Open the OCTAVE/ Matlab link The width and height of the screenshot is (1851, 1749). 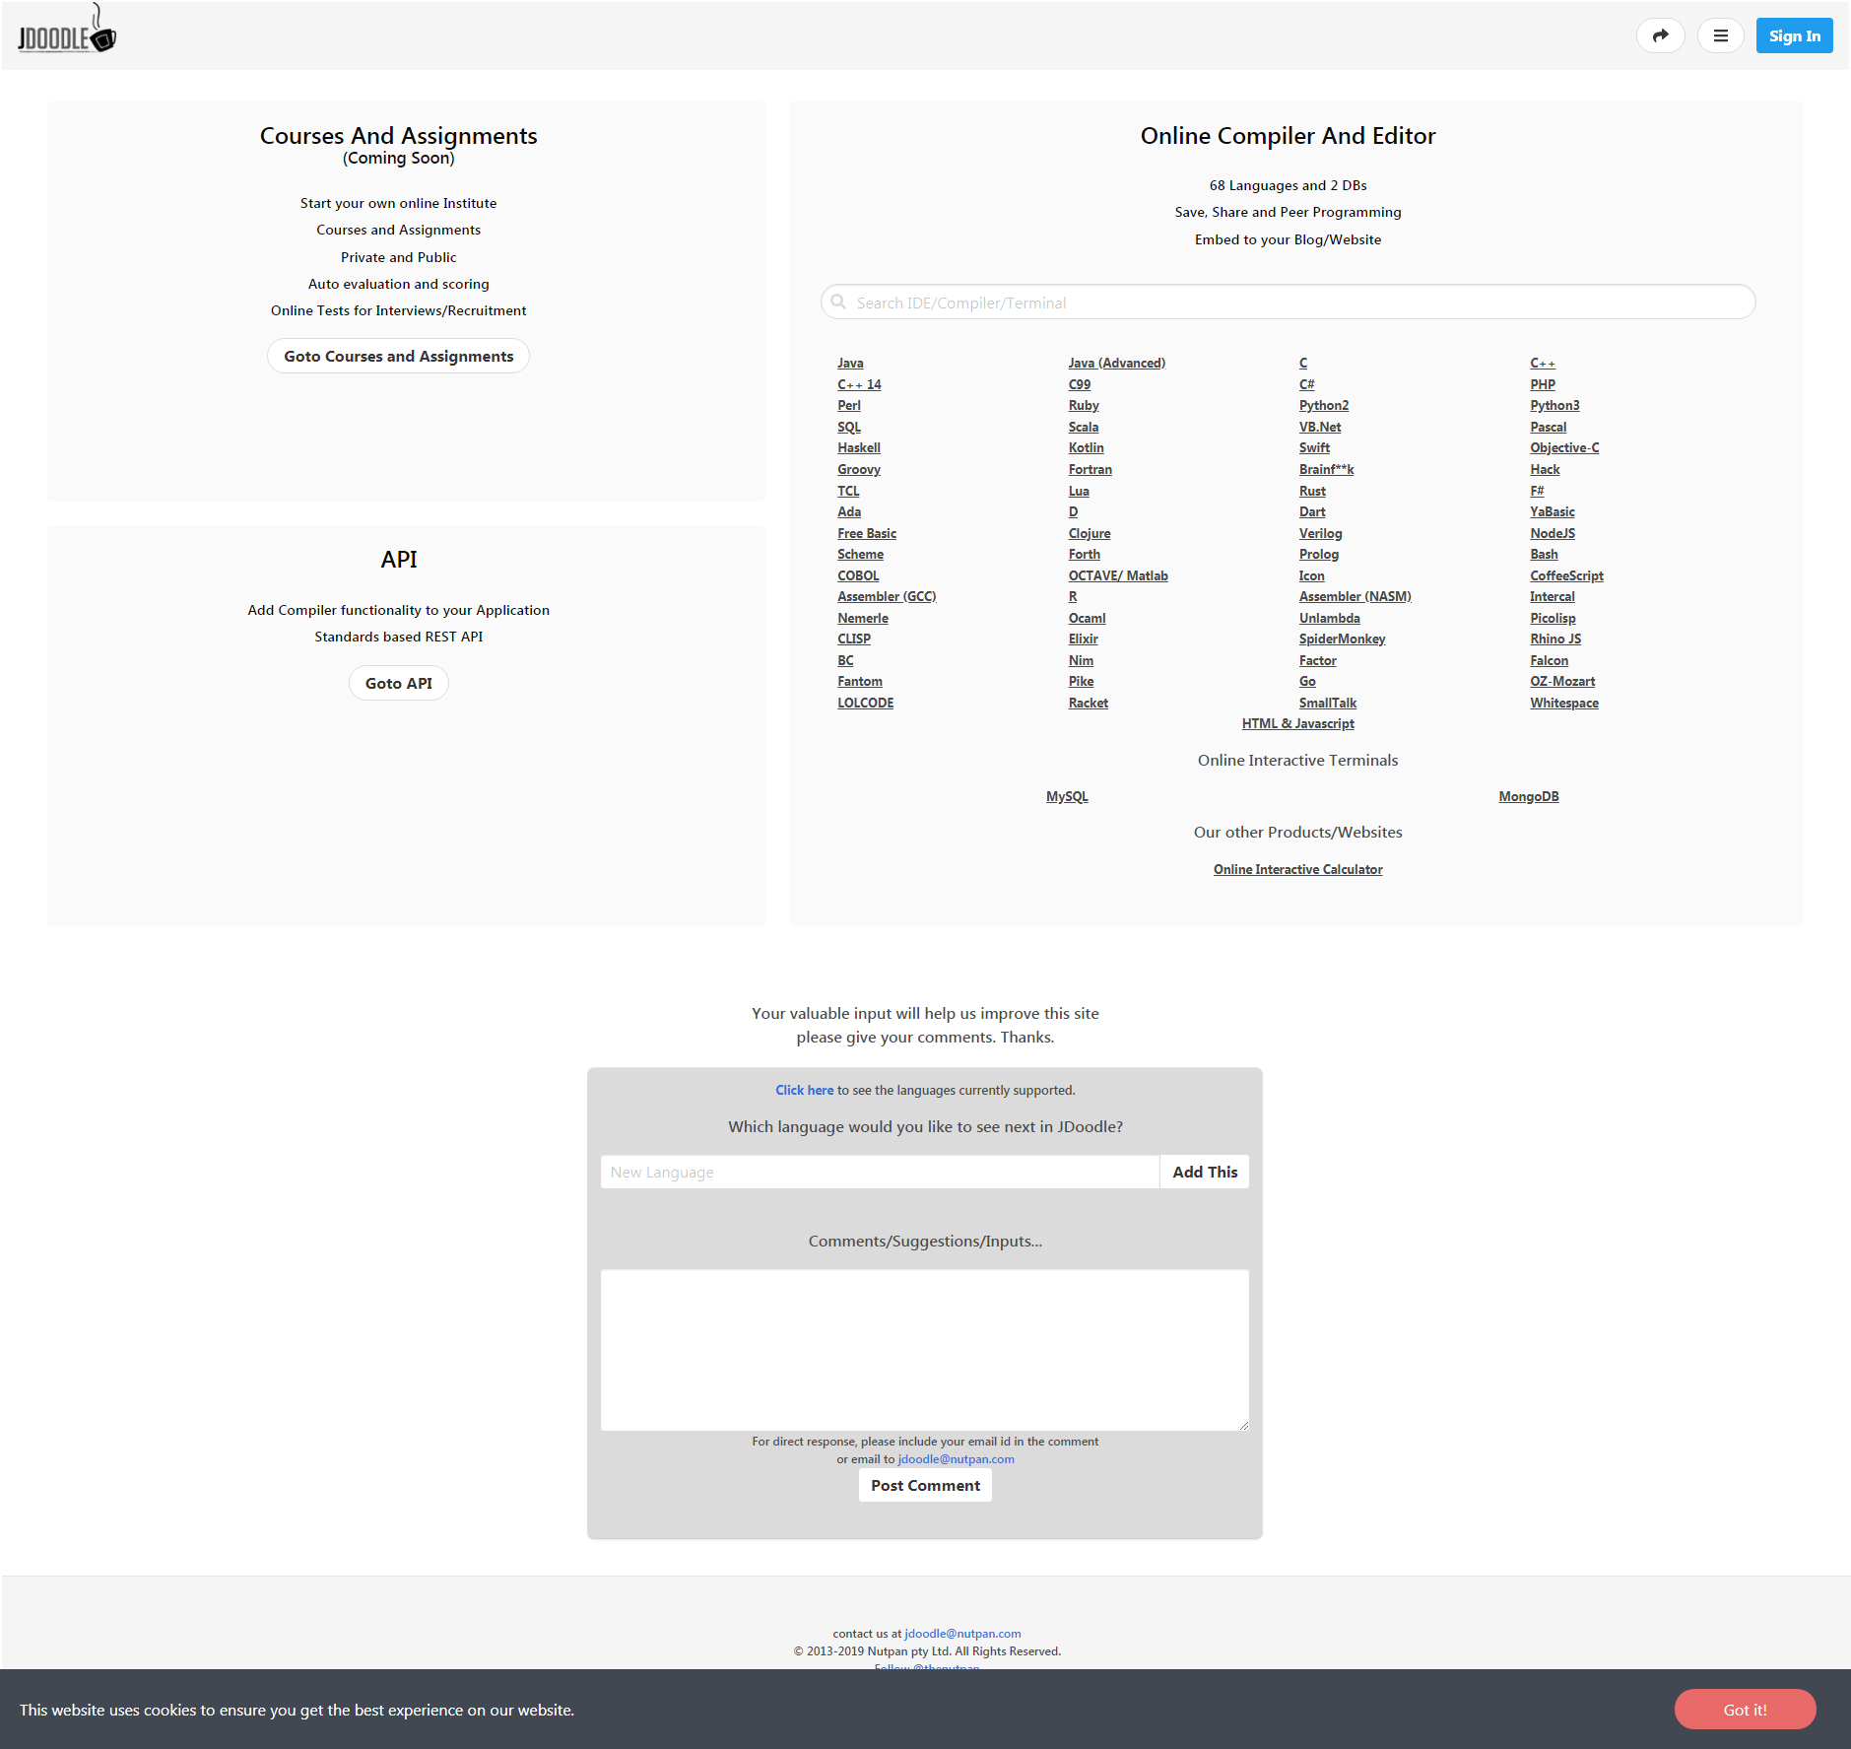[x=1117, y=576]
